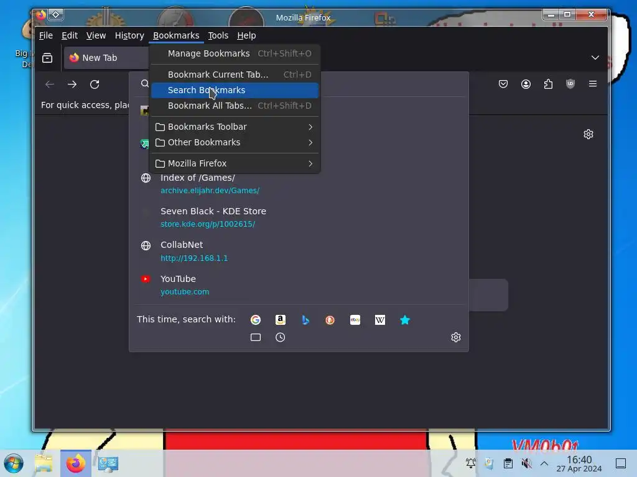Open the View menu
Screen dimensions: 637x477
pyautogui.click(x=96, y=35)
